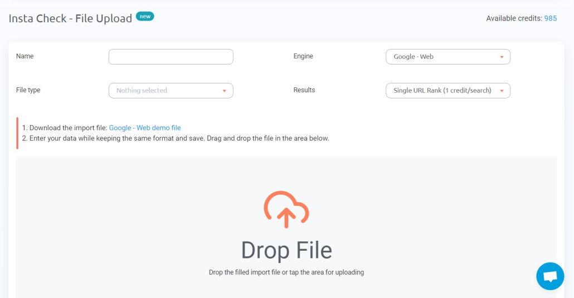The height and width of the screenshot is (298, 574).
Task: Click the 'Results' label
Action: [304, 90]
